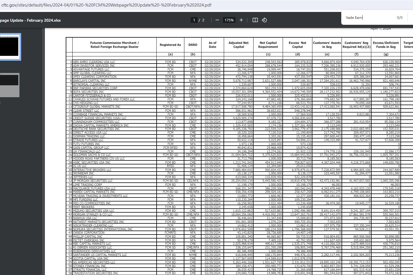
Task: Click the 'FCMRFD' cell in OANDA row
Action: [x=170, y=233]
